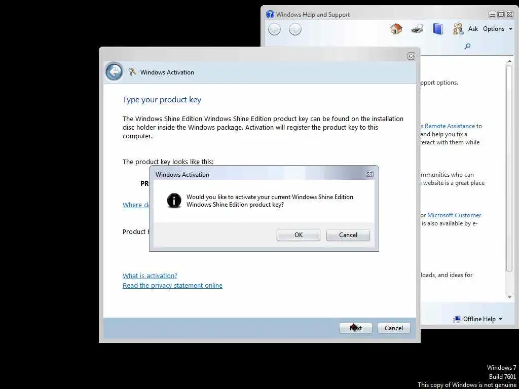
Task: Click the Ask label in Help toolbar
Action: [x=473, y=29]
